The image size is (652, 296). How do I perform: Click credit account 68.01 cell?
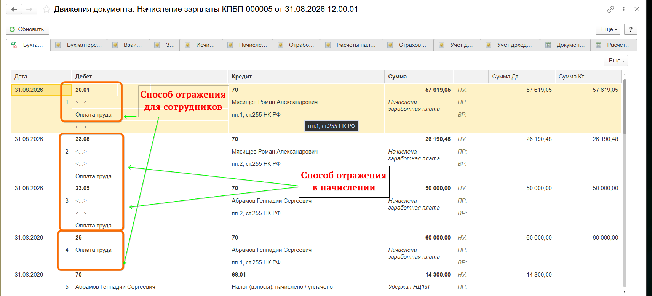239,275
